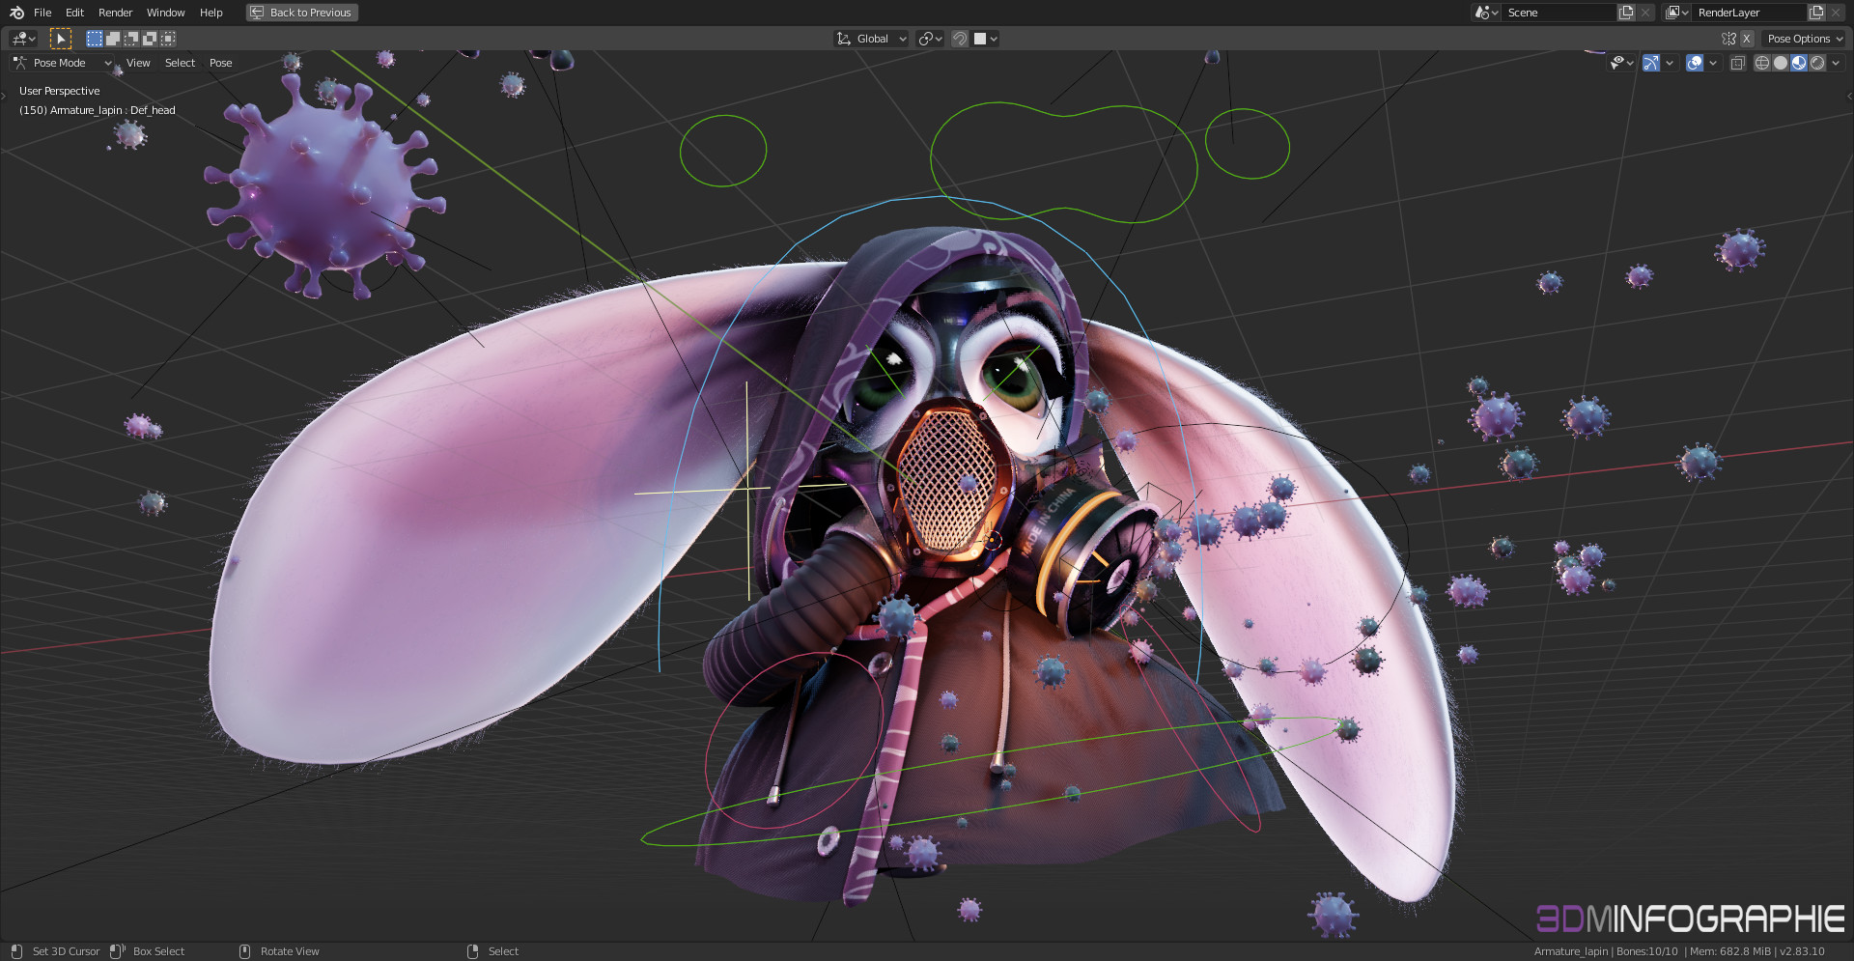
Task: Open the transform pivot point dropdown
Action: coord(930,39)
